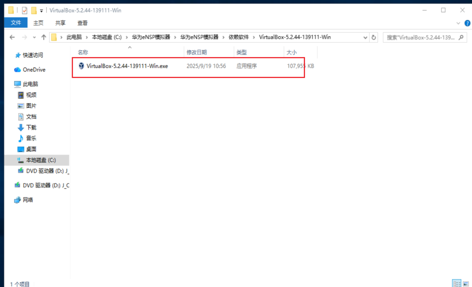Expand the address bar history dropdown

tap(365, 38)
